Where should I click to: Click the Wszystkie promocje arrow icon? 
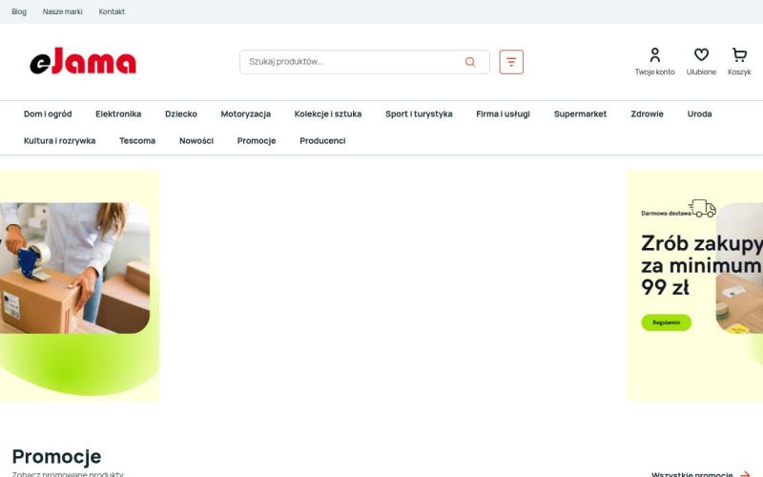point(745,473)
